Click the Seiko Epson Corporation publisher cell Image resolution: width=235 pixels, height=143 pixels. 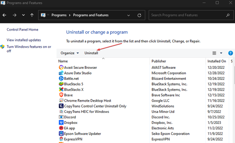tap(170, 134)
